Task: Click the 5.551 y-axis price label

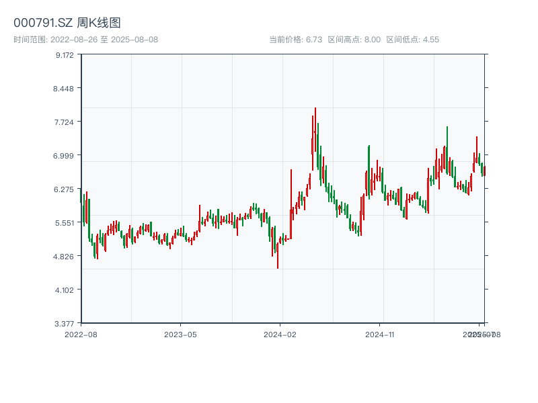Action: pos(65,223)
